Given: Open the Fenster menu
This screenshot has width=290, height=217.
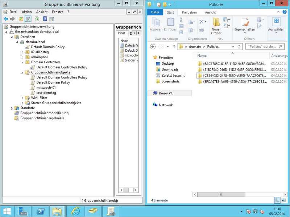Looking at the screenshot, I should [58, 12].
